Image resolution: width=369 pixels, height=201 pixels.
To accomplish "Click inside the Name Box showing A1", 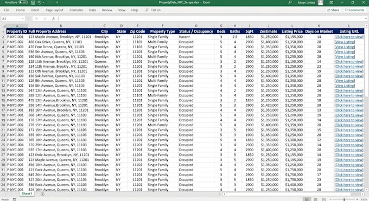I will pyautogui.click(x=11, y=18).
